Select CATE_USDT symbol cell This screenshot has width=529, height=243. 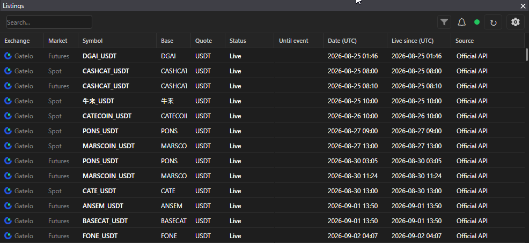(99, 191)
